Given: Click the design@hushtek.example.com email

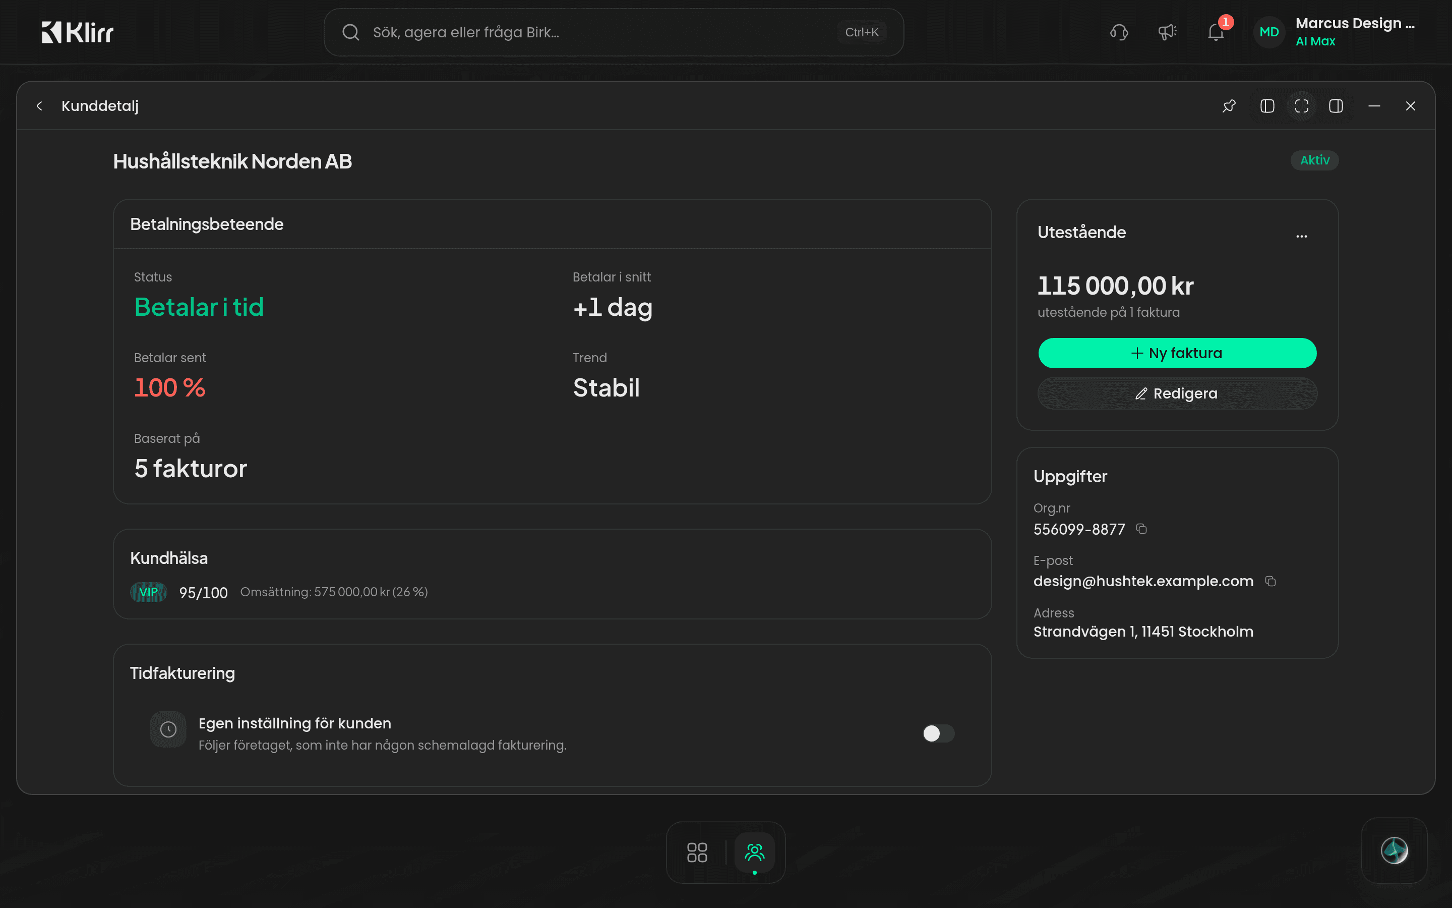Looking at the screenshot, I should pyautogui.click(x=1143, y=581).
